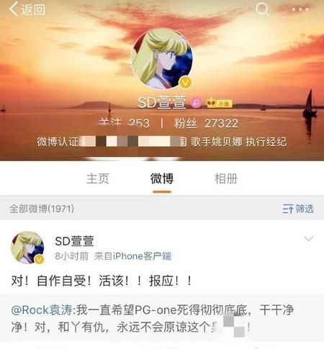324x349 pixels.
Task: Switch to the 主页 tab
Action: point(98,178)
